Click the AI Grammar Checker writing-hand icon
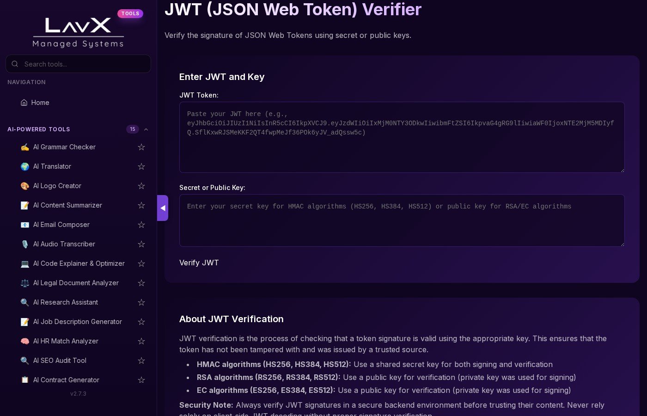 tap(25, 147)
